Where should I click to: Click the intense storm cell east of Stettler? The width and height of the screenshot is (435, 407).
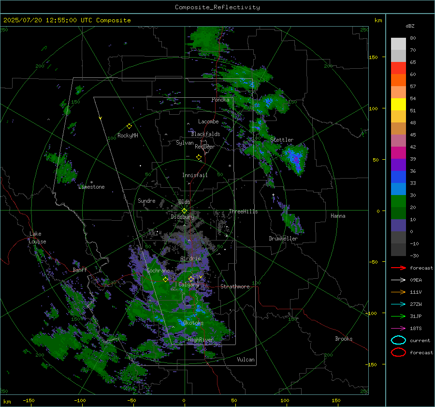point(295,159)
